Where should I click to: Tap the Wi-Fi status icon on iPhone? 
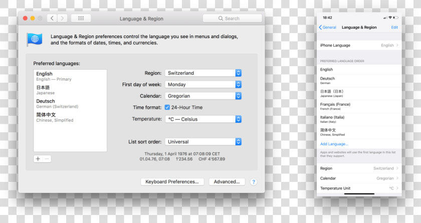click(390, 18)
